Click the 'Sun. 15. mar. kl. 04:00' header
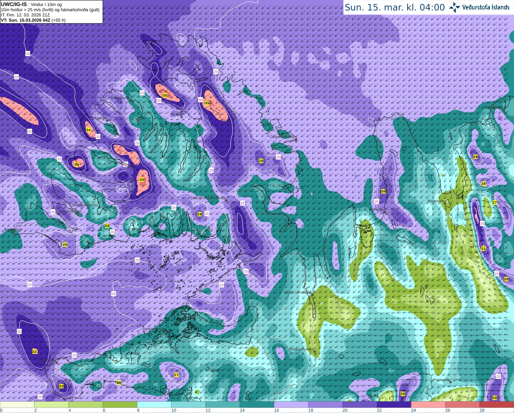The height and width of the screenshot is (413, 514). click(x=395, y=7)
